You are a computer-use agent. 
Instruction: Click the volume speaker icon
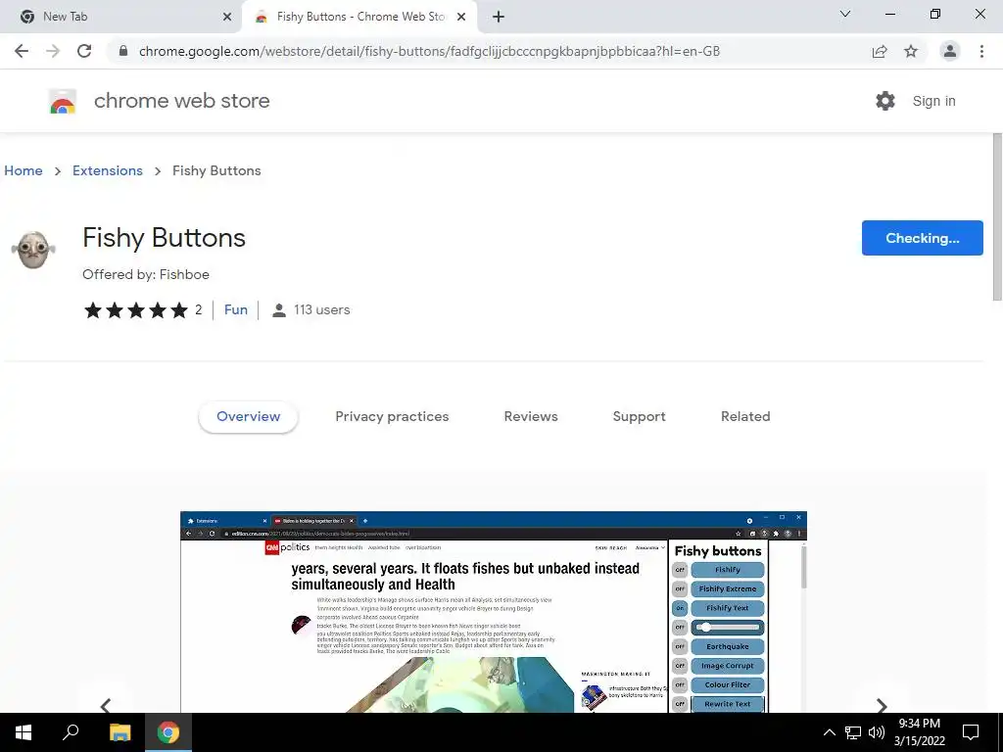tap(877, 732)
